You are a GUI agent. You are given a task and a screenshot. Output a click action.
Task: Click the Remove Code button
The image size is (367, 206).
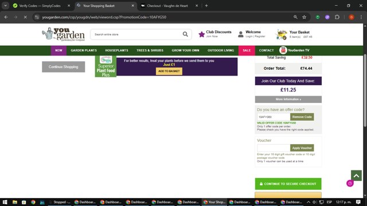click(302, 117)
